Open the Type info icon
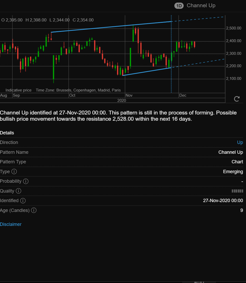This screenshot has height=283, width=246. [14, 171]
